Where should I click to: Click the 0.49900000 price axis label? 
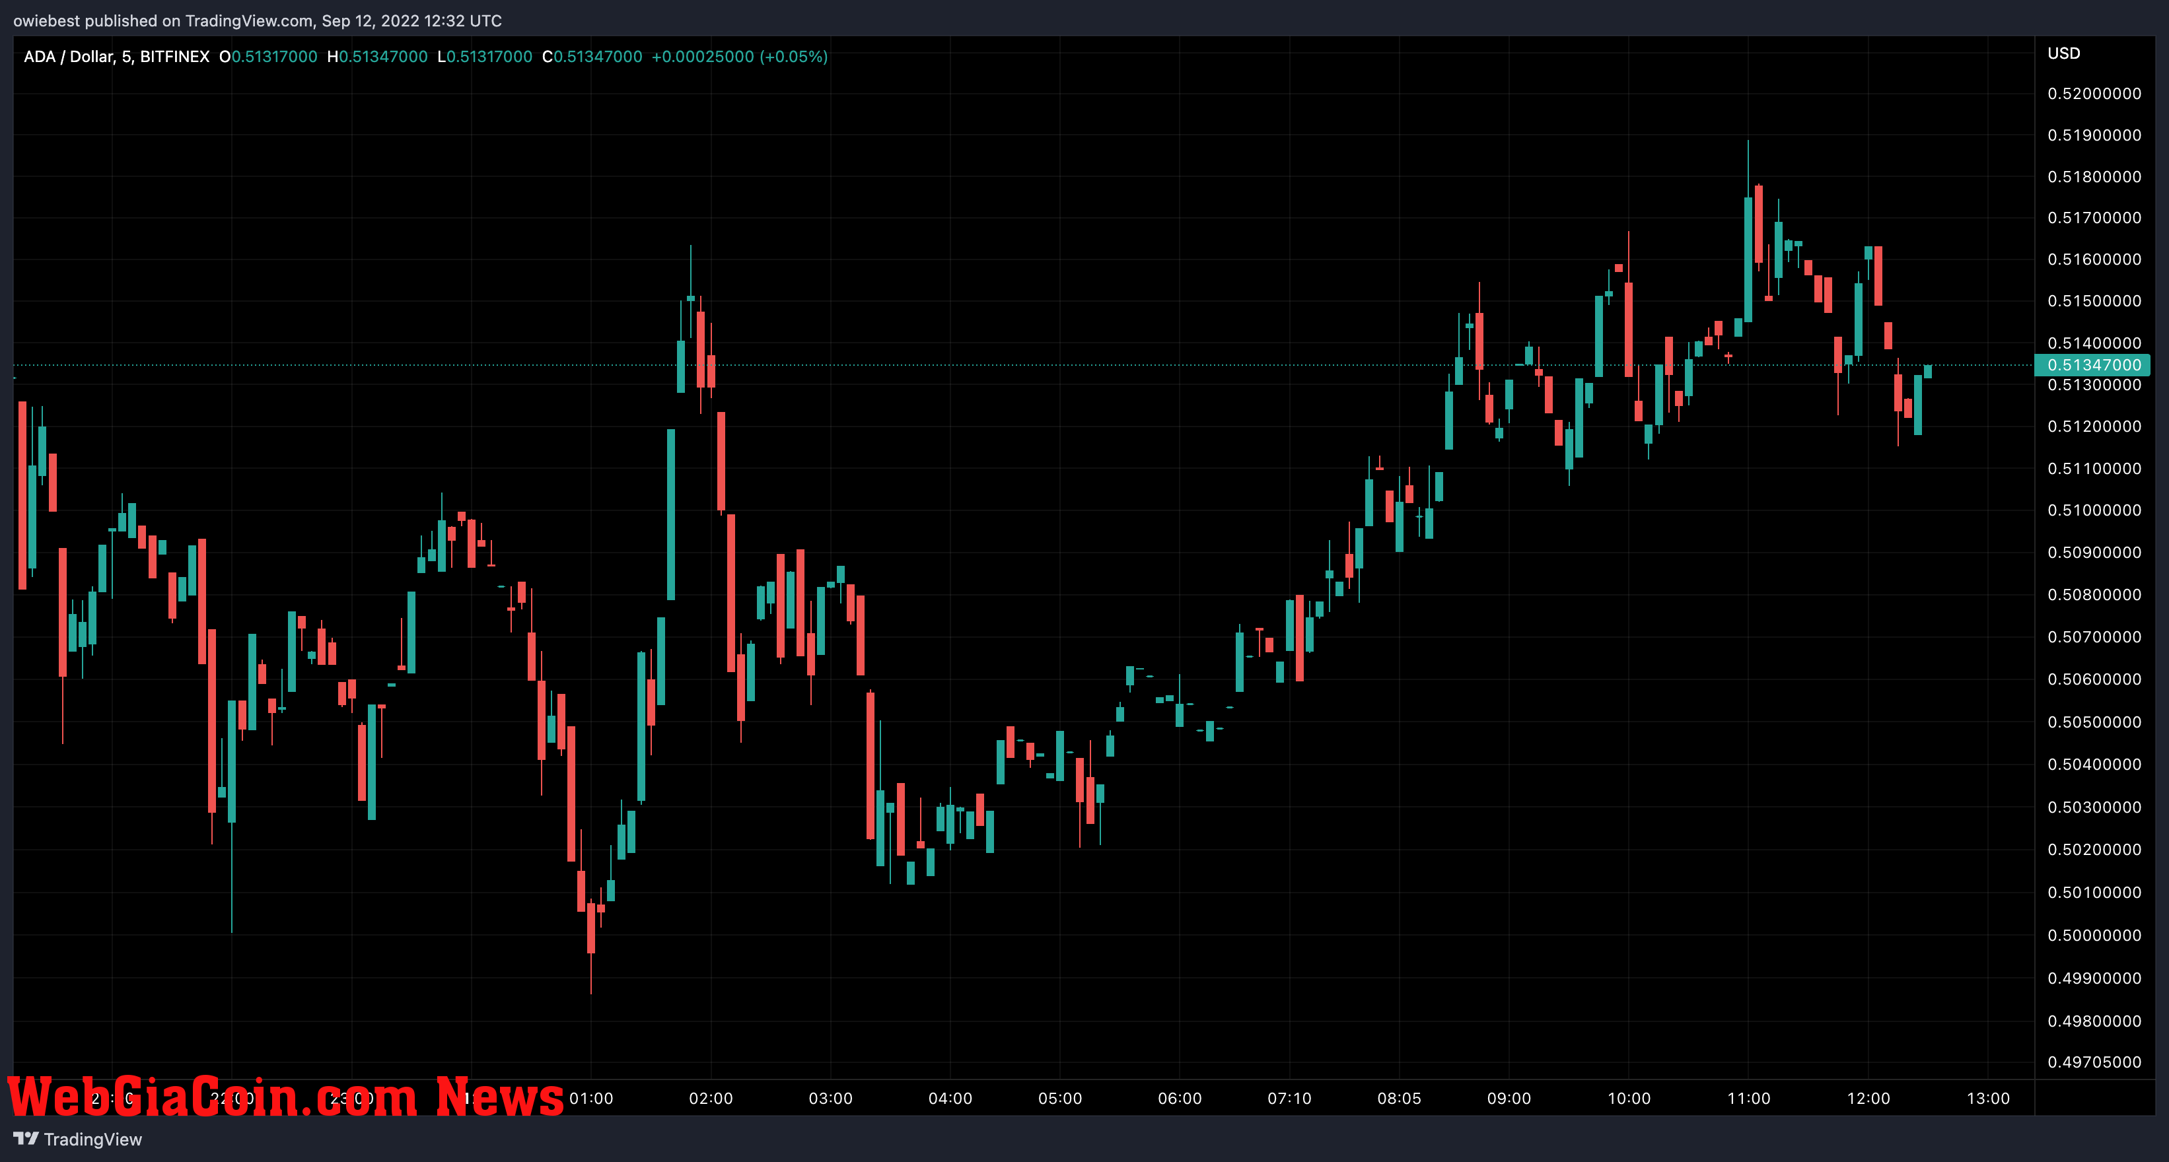point(2094,978)
